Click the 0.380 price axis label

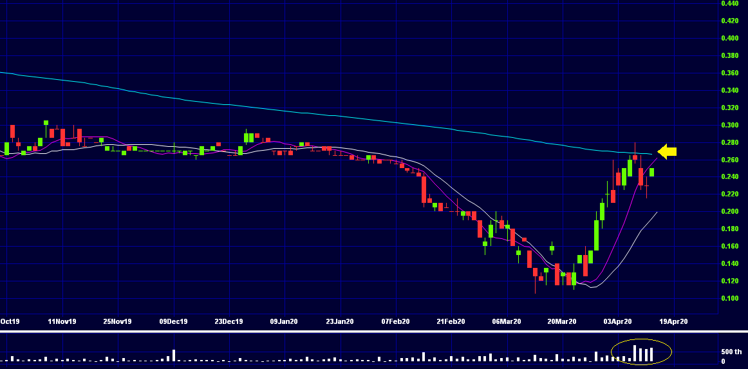[731, 55]
